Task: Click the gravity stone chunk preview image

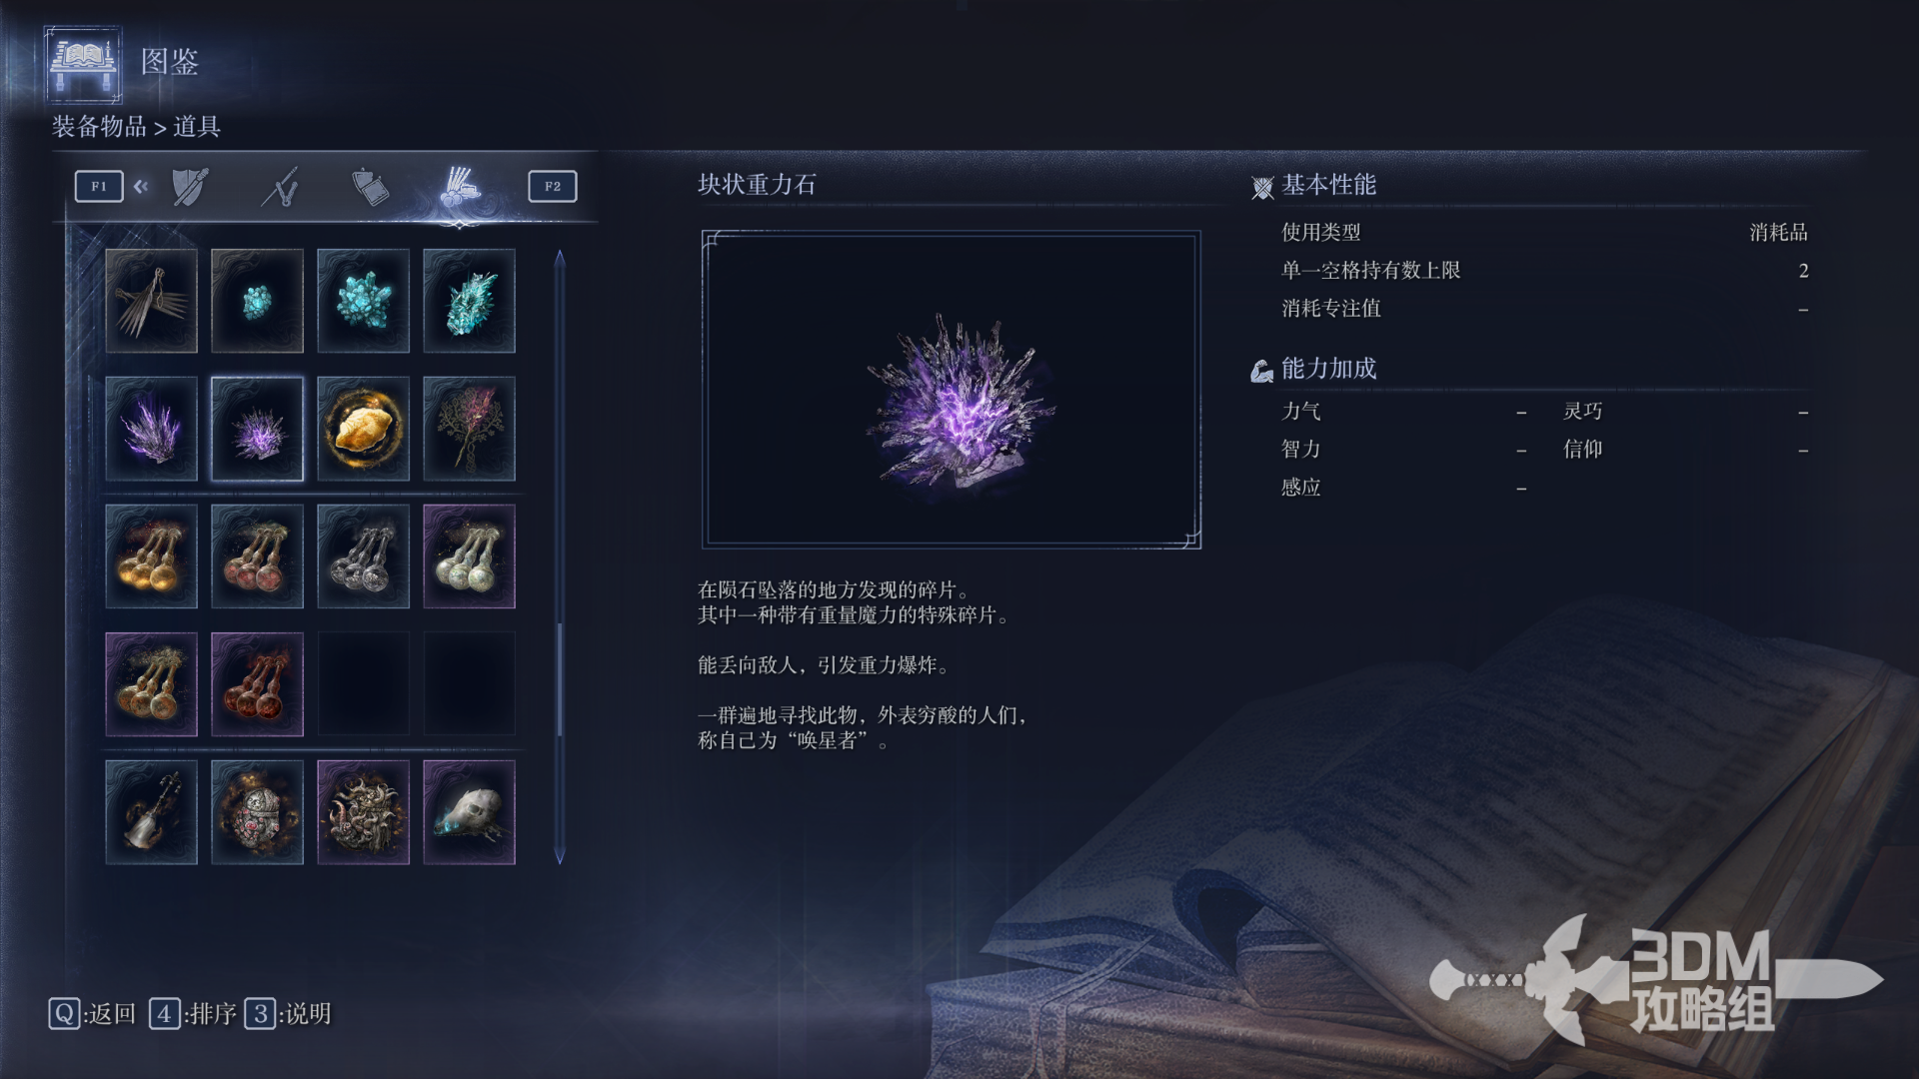Action: [x=952, y=390]
